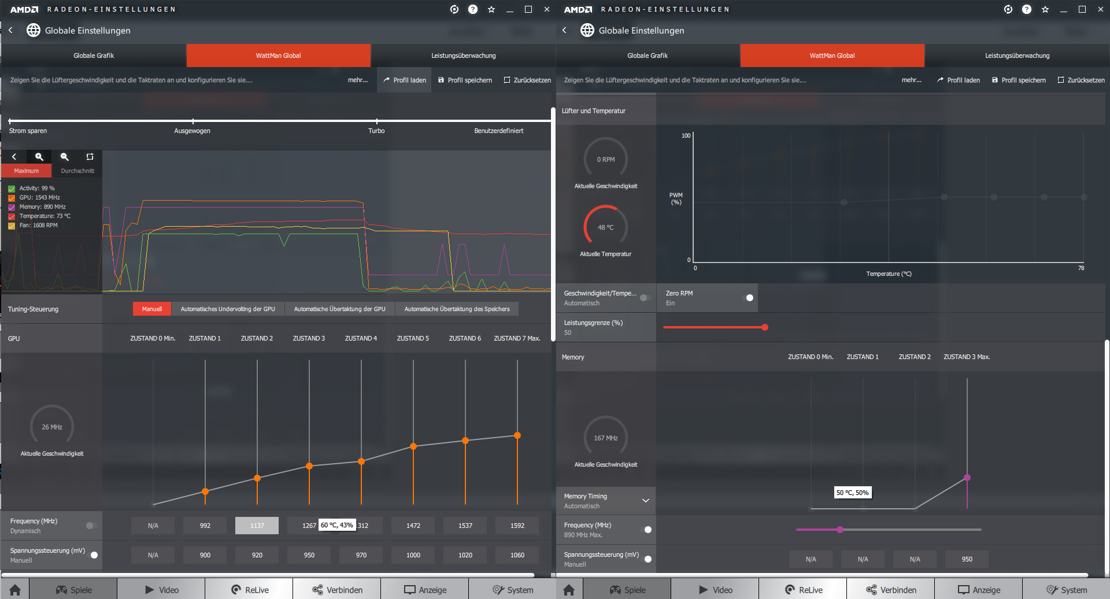The height and width of the screenshot is (599, 1110).
Task: Open Anzeige in left window bottom bar
Action: coord(425,590)
